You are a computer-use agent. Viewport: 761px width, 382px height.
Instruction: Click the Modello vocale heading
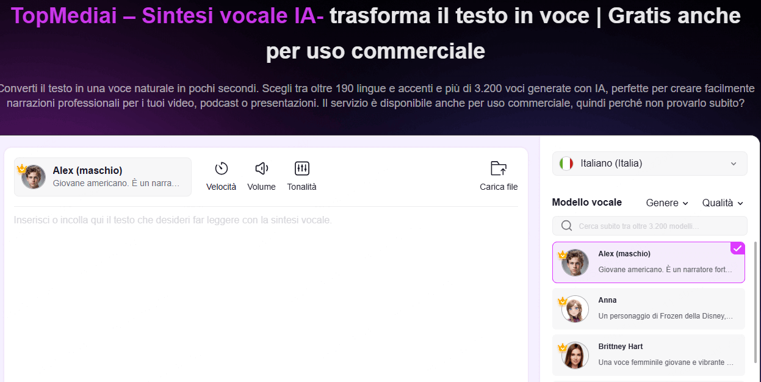[587, 203]
